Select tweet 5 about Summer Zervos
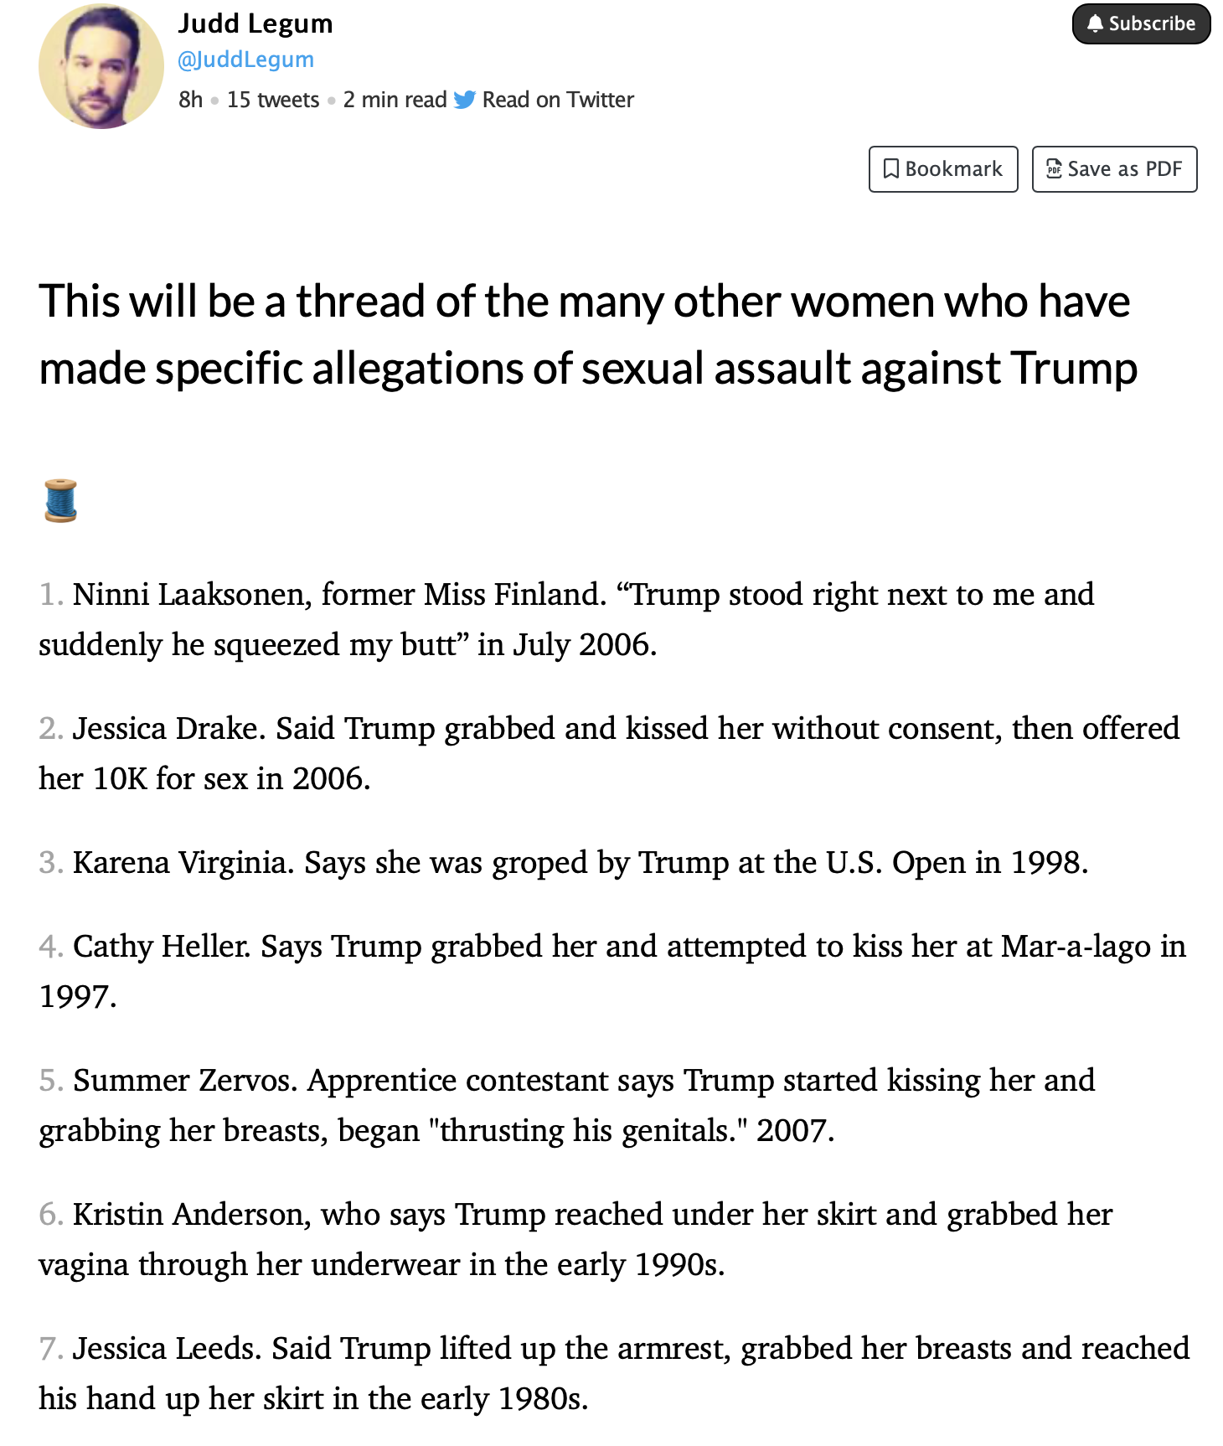This screenshot has width=1223, height=1446. pos(566,1105)
